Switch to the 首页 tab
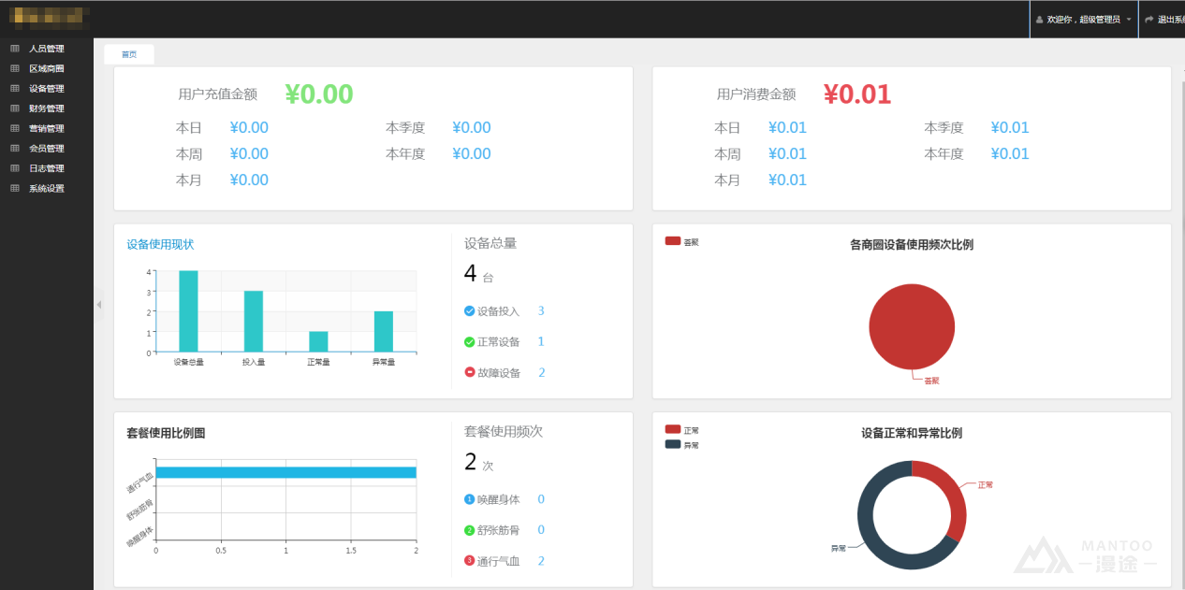Screen dimensions: 1185x590 point(129,55)
